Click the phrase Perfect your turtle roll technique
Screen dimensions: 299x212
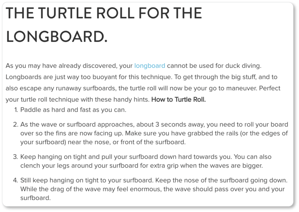click(x=143, y=94)
